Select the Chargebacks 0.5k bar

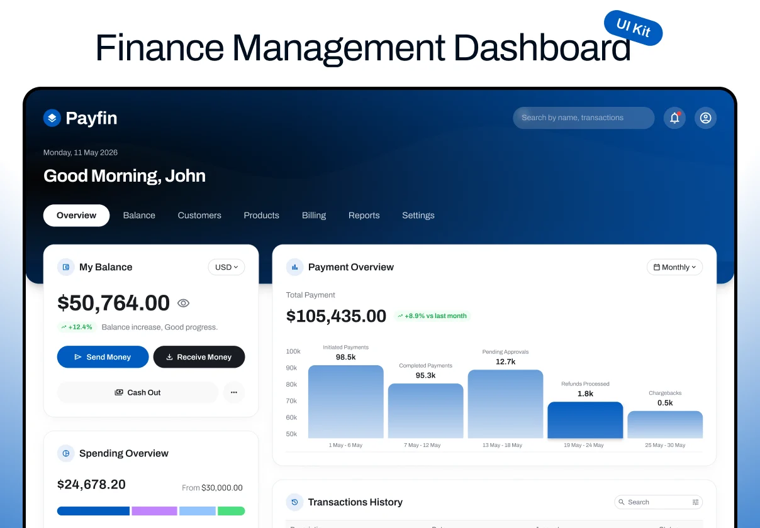665,425
